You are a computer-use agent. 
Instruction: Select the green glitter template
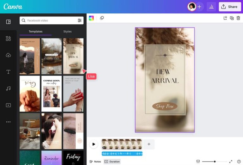click(x=30, y=158)
